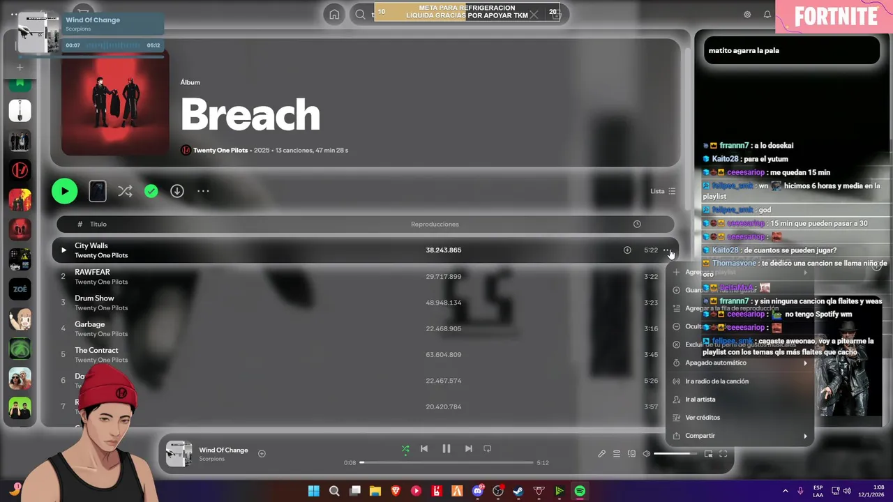Click the Wind Of Change title in the player bar
893x502 pixels.
pyautogui.click(x=223, y=450)
